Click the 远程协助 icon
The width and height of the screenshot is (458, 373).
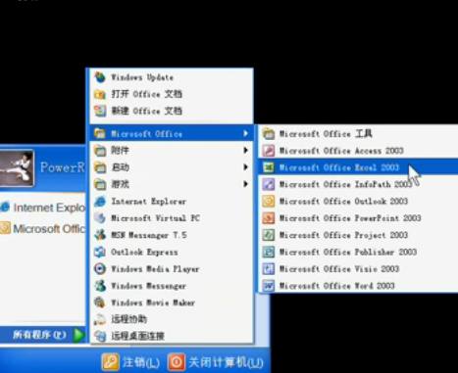click(x=100, y=319)
